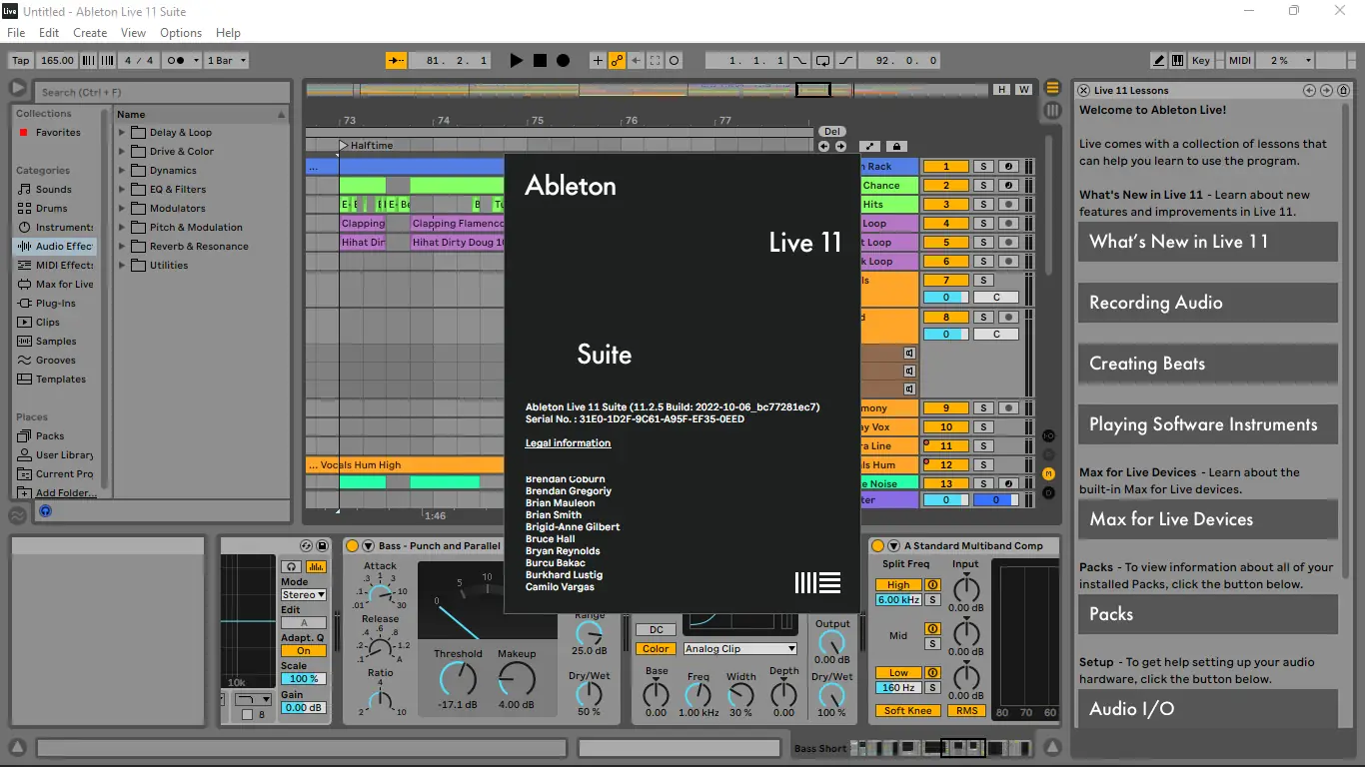Viewport: 1365px width, 767px height.
Task: Arm track 4 for recording
Action: pos(1009,224)
